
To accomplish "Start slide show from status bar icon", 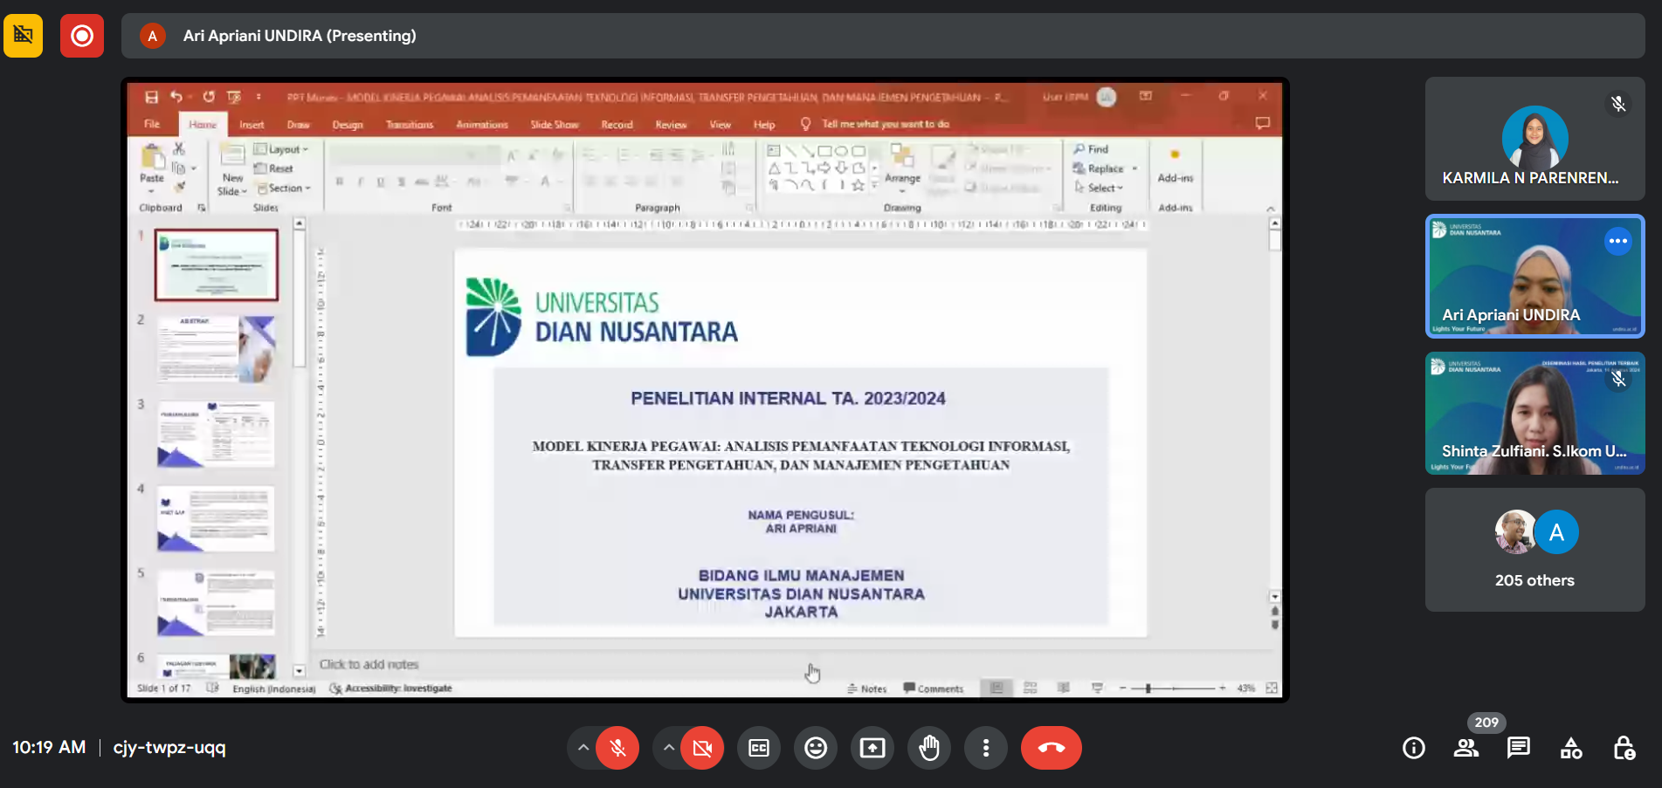I will click(x=1097, y=688).
